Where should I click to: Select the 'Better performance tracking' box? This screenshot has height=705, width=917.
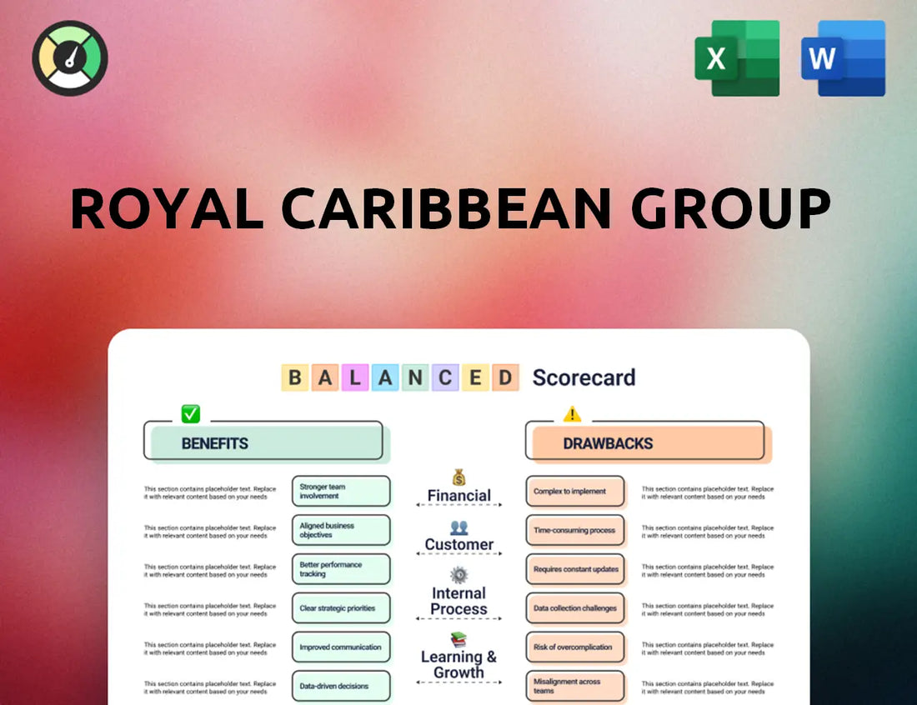341,569
